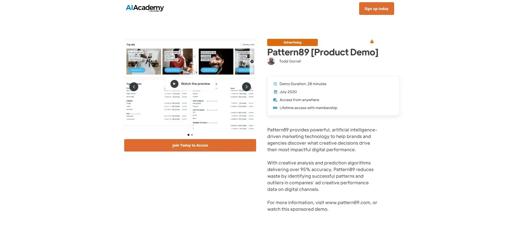Click the lock icon above the page title
This screenshot has width=523, height=230.
click(372, 41)
